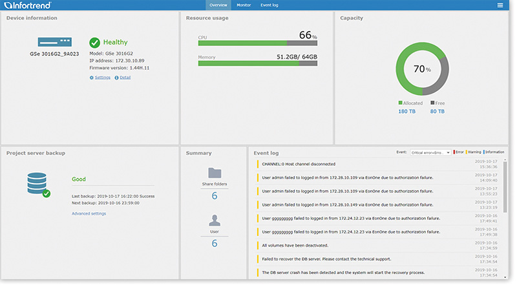Click the Infortrend logo
517x287 pixels.
click(x=28, y=5)
